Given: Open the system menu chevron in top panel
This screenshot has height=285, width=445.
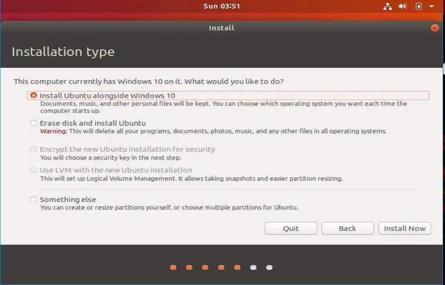Looking at the screenshot, I should point(431,6).
